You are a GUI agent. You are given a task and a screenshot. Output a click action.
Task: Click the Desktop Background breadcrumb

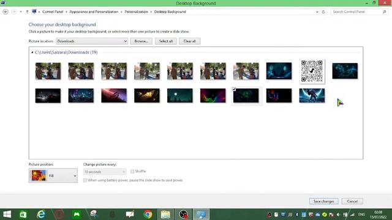coord(170,12)
